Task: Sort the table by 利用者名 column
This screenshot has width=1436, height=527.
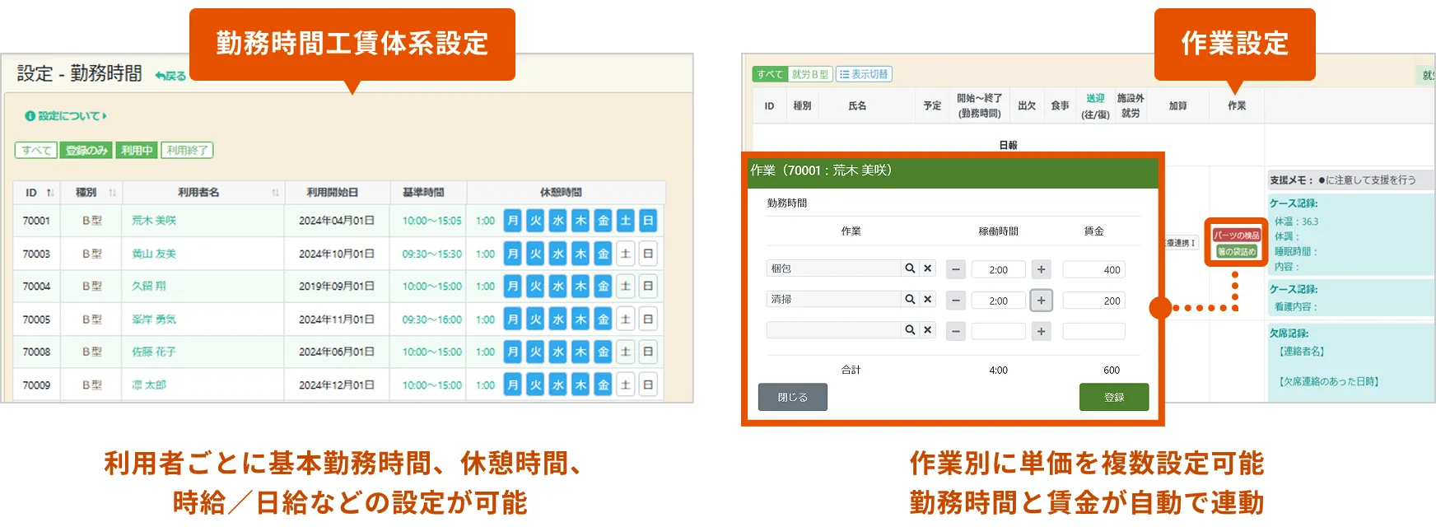Action: tap(203, 193)
